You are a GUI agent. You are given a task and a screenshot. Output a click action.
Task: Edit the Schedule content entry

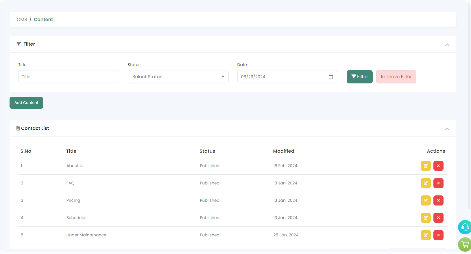425,218
